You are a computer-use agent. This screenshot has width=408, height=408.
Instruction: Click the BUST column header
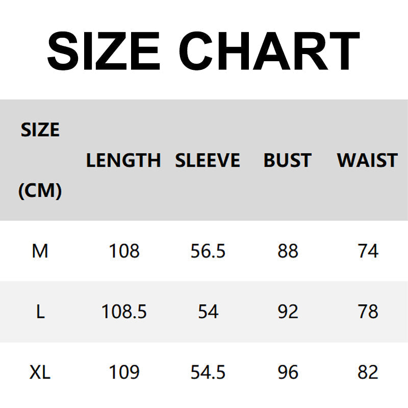click(x=287, y=161)
